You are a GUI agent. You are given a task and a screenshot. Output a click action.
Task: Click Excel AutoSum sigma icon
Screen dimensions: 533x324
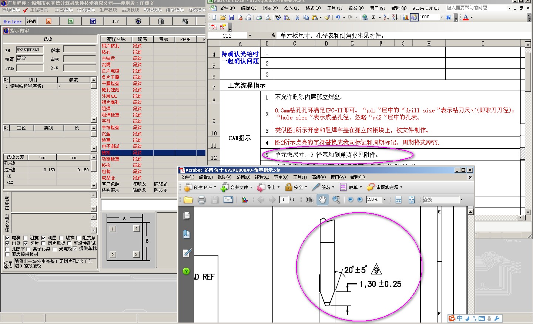point(374,17)
